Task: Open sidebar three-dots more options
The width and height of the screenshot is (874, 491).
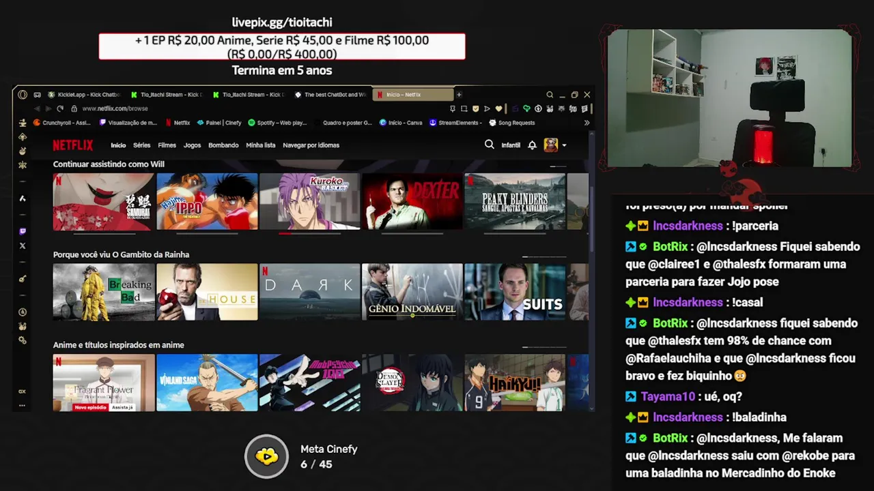Action: pos(23,405)
